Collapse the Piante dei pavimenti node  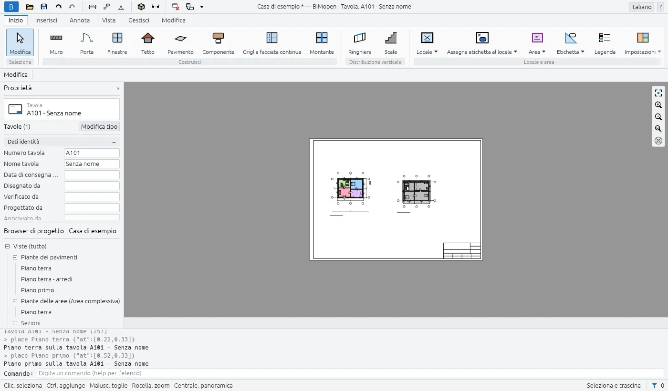[15, 257]
